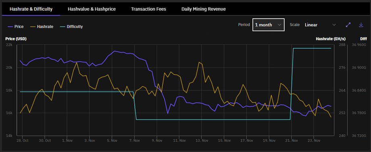Click the 18k price axis label
Image resolution: width=371 pixels, height=152 pixels.
(9, 90)
